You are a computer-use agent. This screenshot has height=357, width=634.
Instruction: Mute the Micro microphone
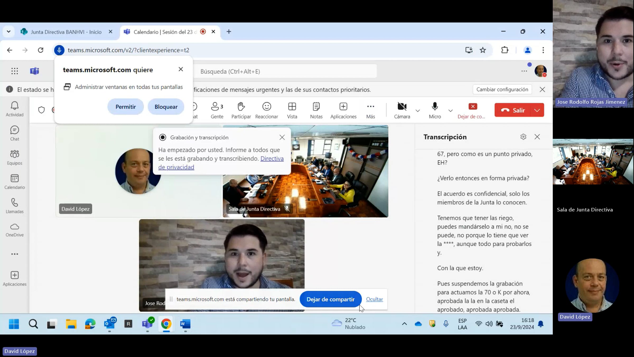point(435,110)
